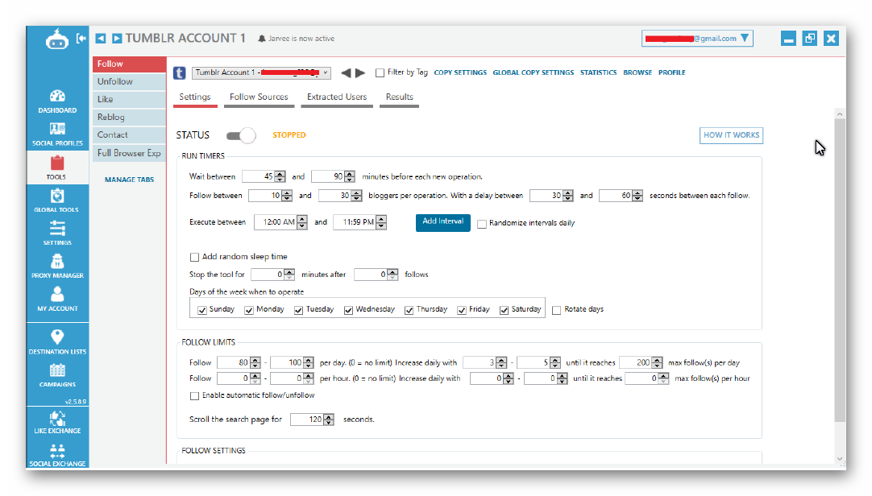
Task: Go to next account via title arrow
Action: click(117, 39)
